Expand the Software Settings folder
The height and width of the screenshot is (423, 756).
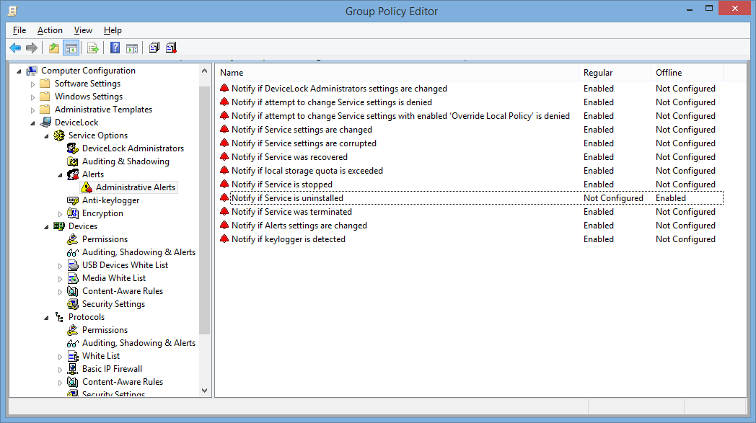pyautogui.click(x=32, y=84)
